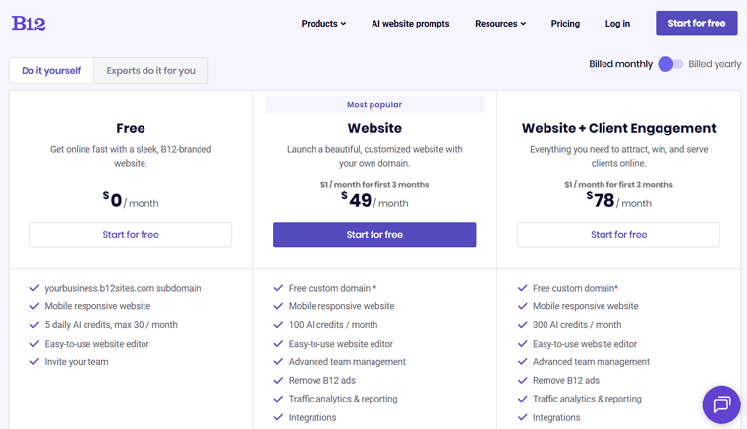Click the Free plan heading
Viewport: 747px width, 429px height.
click(131, 128)
